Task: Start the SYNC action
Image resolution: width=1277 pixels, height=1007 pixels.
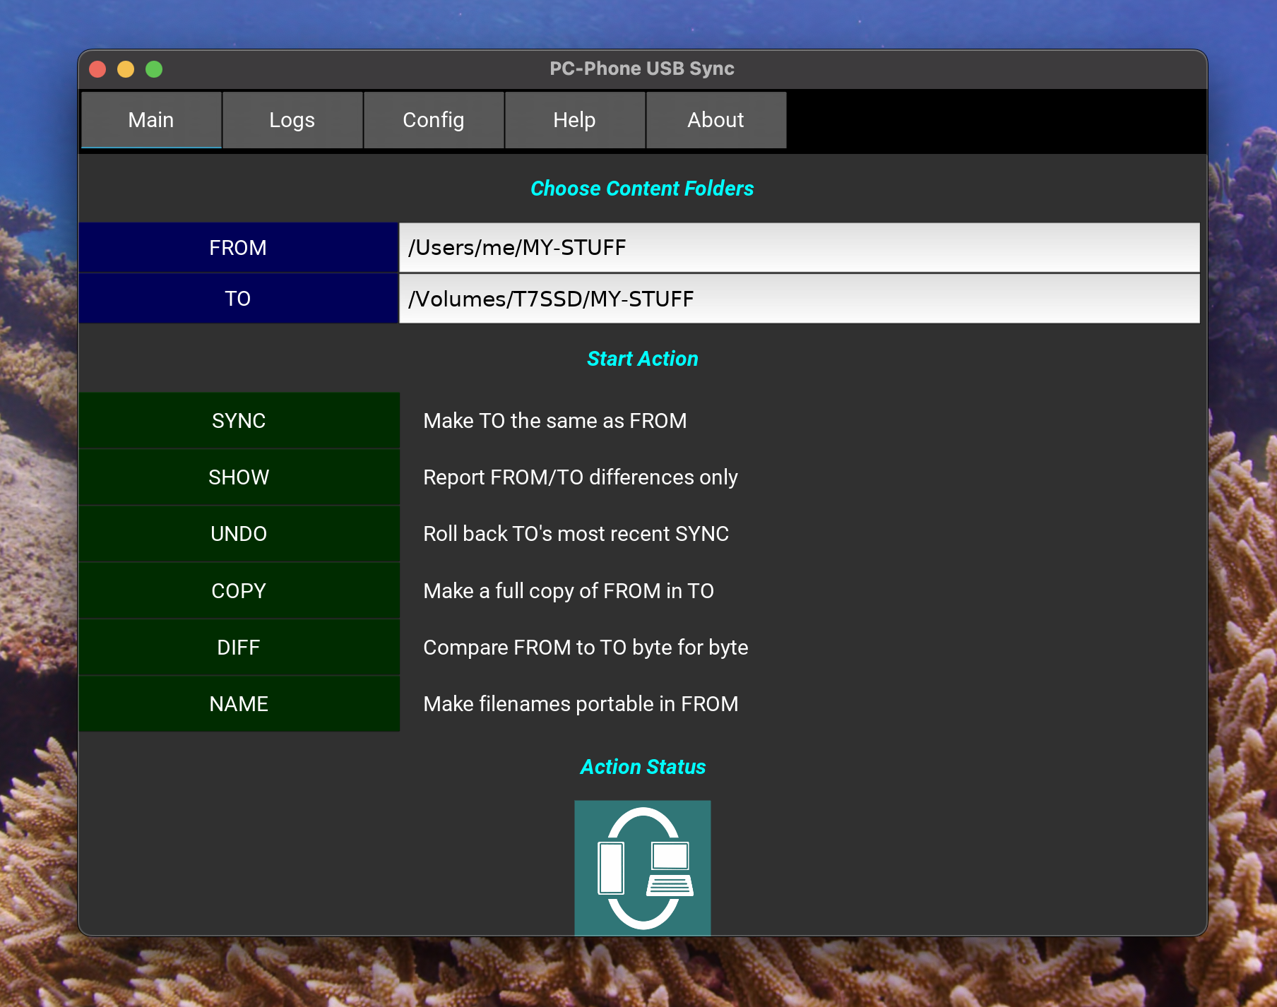Action: pos(239,421)
